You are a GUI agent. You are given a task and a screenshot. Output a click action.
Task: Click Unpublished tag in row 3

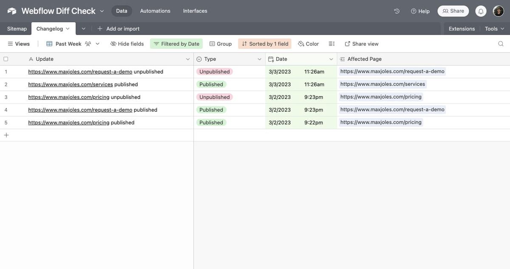215,97
